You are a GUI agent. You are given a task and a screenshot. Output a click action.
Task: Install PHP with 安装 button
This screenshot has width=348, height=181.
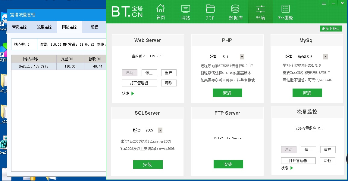click(227, 93)
